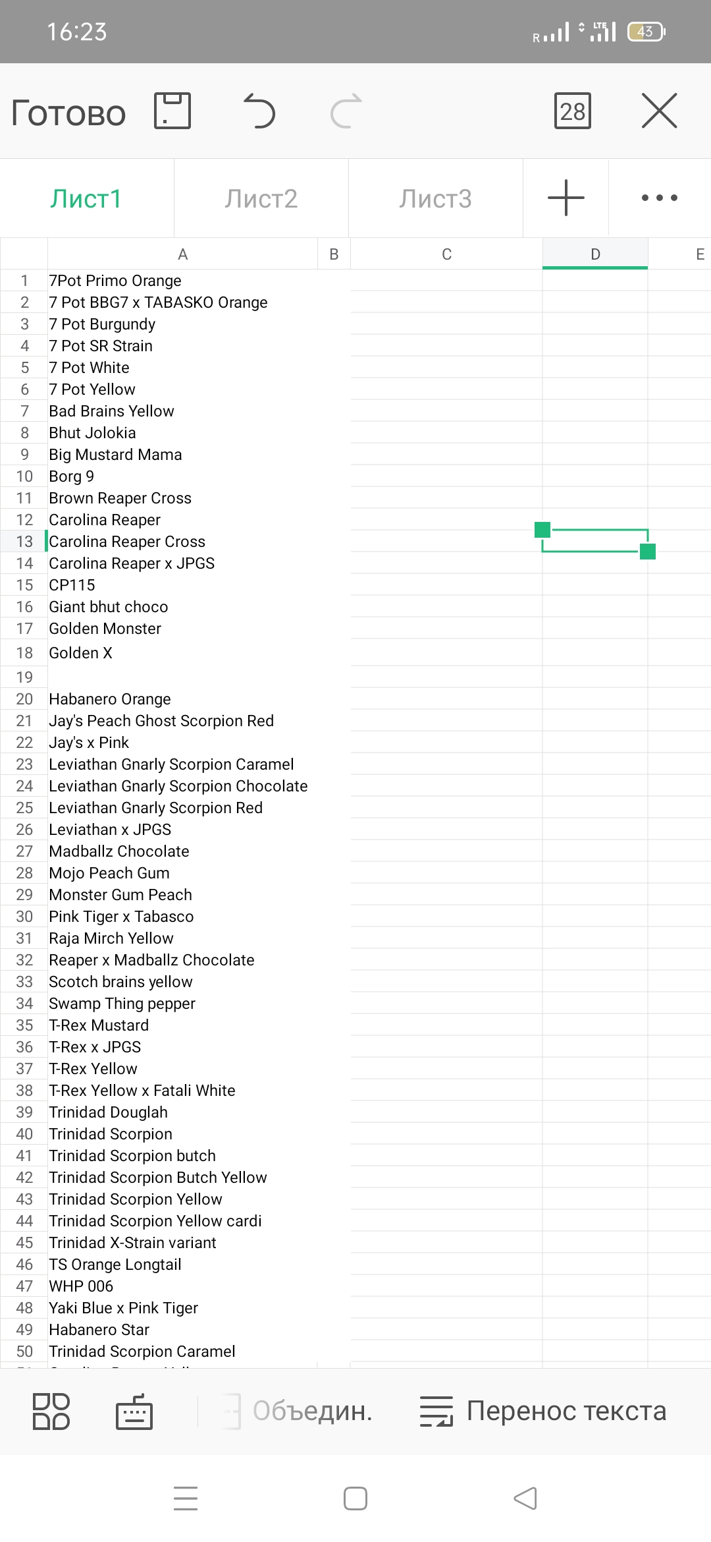The width and height of the screenshot is (711, 1542).
Task: Tap the Android back button
Action: (525, 1498)
